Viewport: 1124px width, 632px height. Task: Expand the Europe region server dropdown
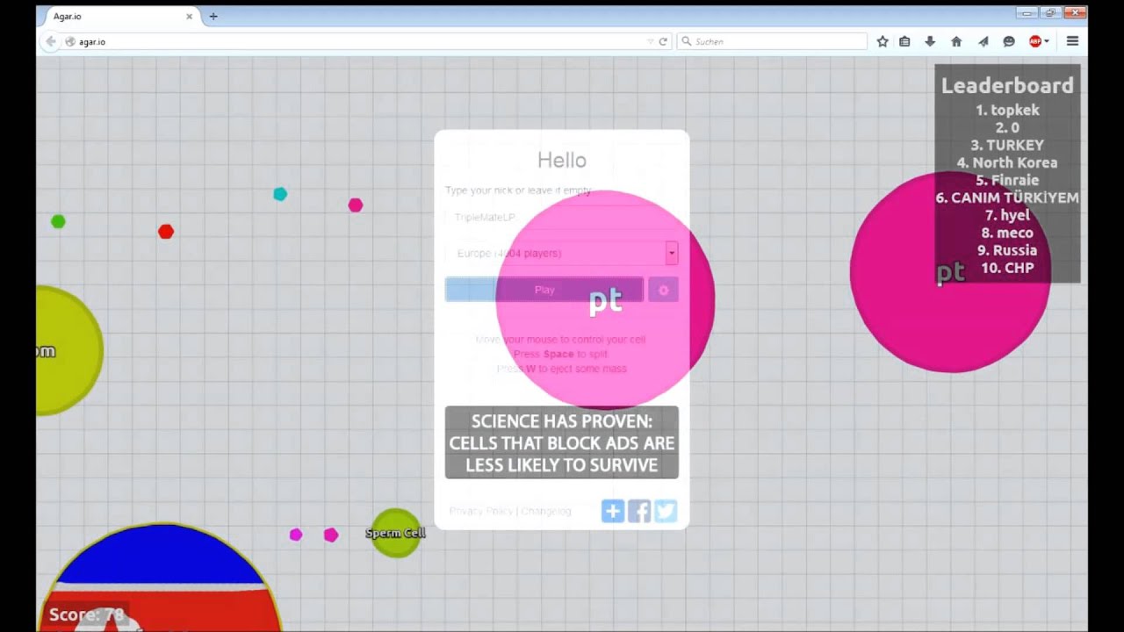562,253
